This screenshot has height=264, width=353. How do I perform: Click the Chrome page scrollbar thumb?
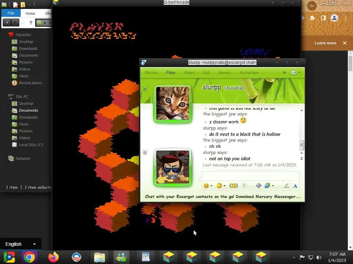click(x=350, y=64)
